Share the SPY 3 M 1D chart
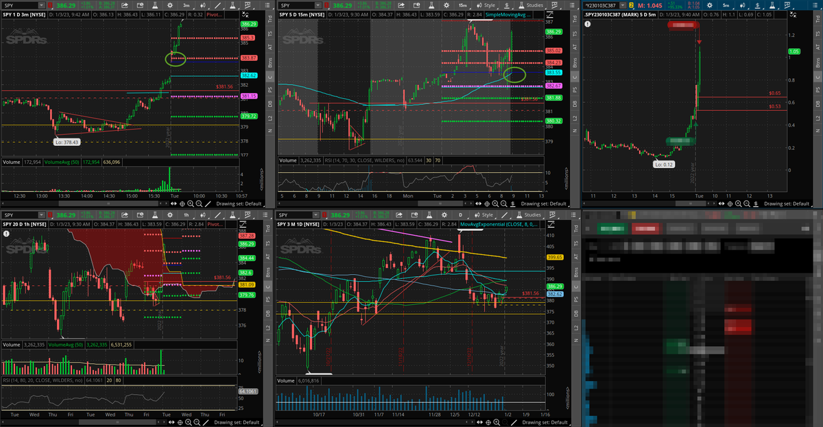The width and height of the screenshot is (823, 427). point(399,215)
